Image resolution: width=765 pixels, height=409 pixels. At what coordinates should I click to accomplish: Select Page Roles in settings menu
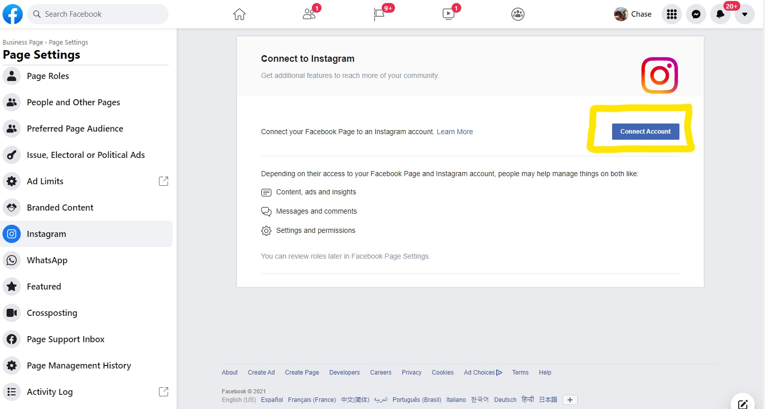pos(86,76)
